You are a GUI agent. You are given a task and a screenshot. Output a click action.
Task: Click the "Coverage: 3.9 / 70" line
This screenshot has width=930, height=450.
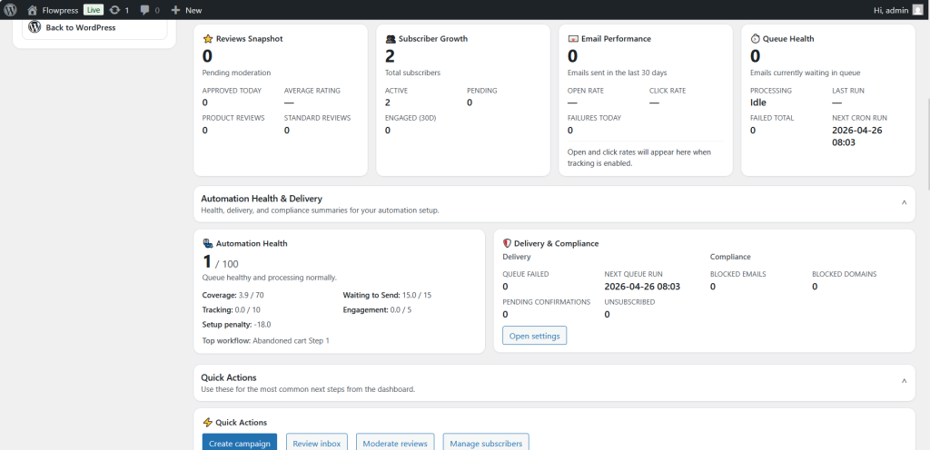pos(233,295)
